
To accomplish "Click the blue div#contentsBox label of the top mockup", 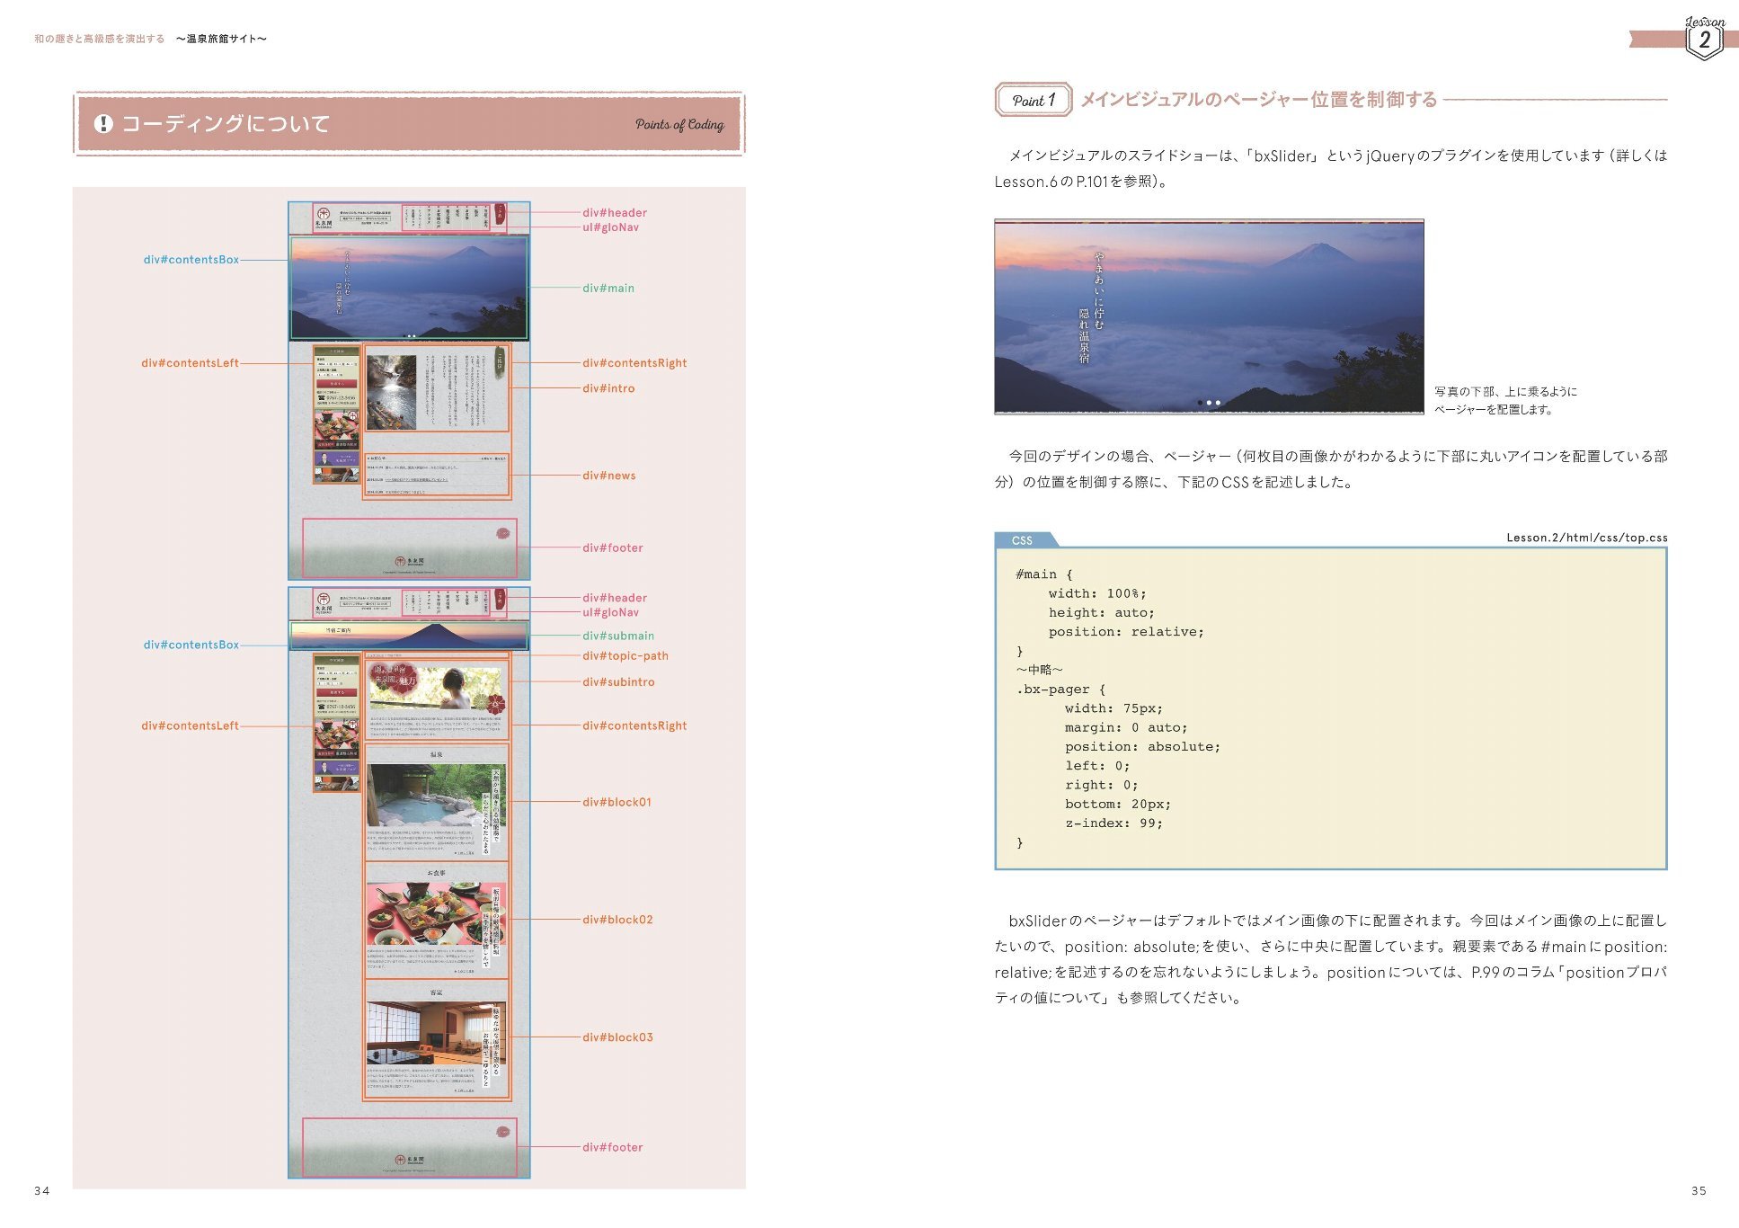I will coord(191,260).
